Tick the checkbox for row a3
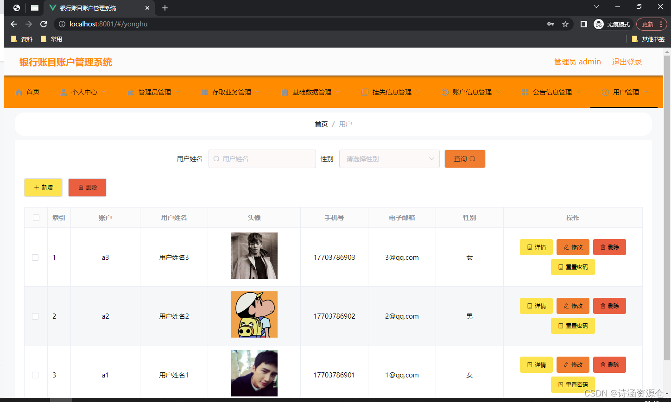This screenshot has width=671, height=402. tap(35, 258)
